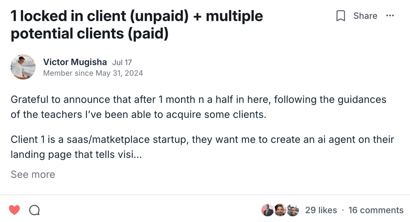
Task: Like the post using the heart icon
Action: (x=14, y=210)
